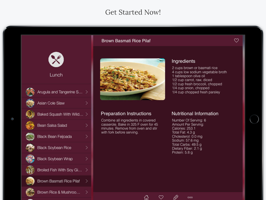The height and width of the screenshot is (200, 266).
Task: Click "1 tablespoon olive oil" ingredient
Action: (189, 76)
